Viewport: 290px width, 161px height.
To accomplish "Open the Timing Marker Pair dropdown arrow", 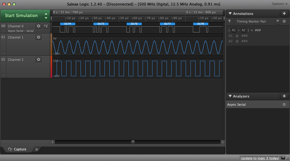I will (x=278, y=21).
